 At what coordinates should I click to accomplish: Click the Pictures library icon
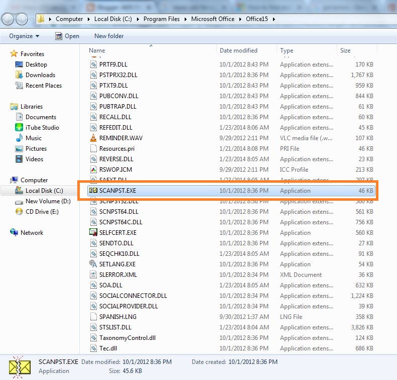19,149
